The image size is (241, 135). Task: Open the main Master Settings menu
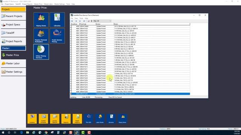click(59, 4)
